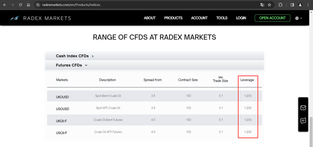Viewport: 313px width, 147px height.
Task: Click the Markets column header
Action: [62, 80]
